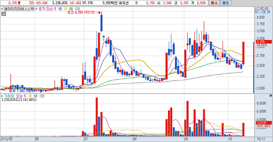This screenshot has height=142, width=273.
Task: Click the 저 2,500 low price
Action: point(198,3)
